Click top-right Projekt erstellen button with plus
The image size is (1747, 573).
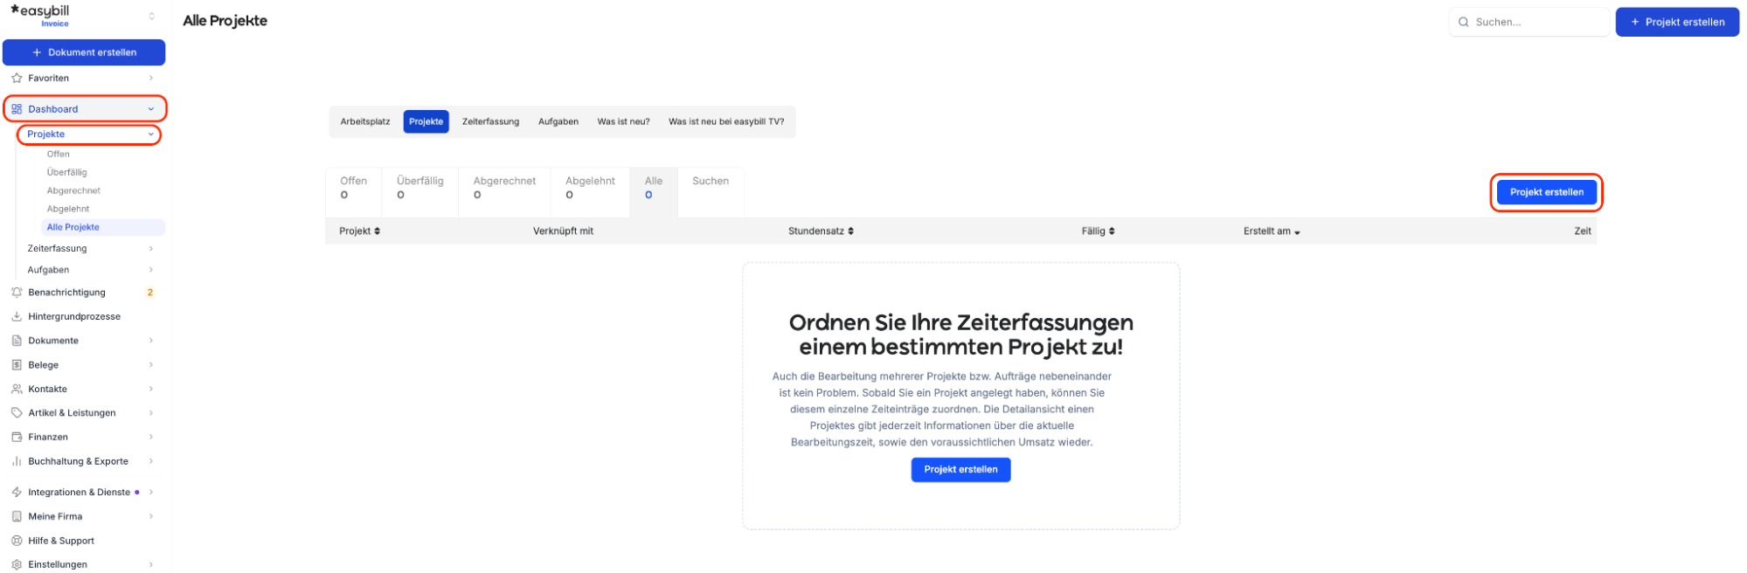[1677, 22]
